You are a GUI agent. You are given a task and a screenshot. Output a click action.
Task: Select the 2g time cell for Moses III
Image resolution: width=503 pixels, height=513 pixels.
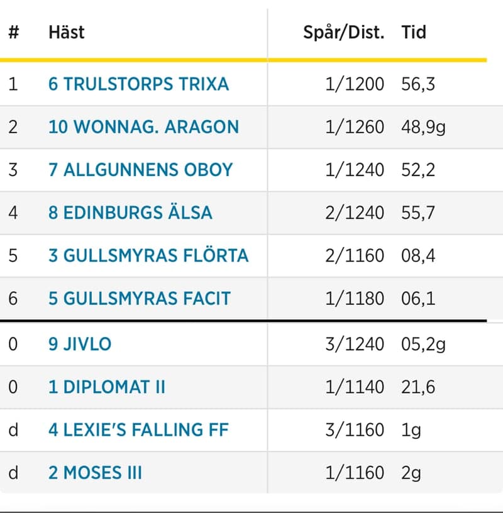[x=411, y=472]
